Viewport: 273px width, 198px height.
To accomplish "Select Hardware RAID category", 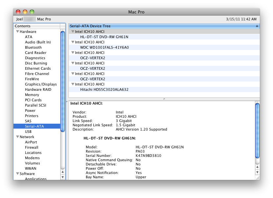I will pos(38,89).
